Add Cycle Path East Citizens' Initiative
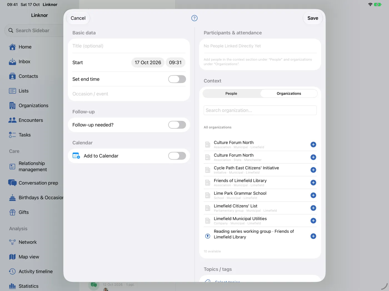389x291 pixels. coord(313,170)
